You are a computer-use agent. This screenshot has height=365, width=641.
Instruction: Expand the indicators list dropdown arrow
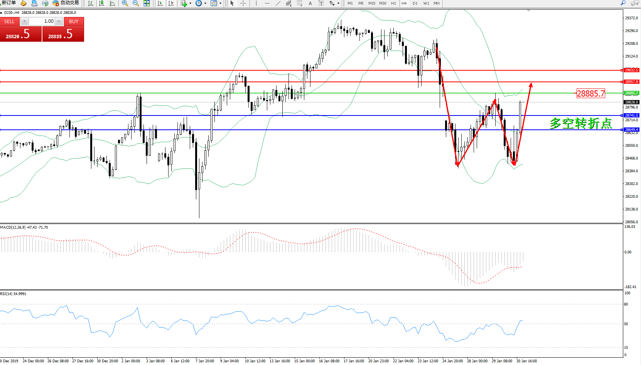[x=190, y=3]
